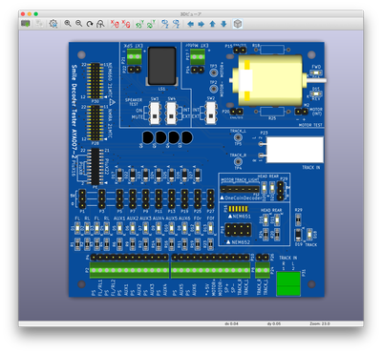The height and width of the screenshot is (353, 382).
Task: Redraw the 3D view
Action: [x=90, y=24]
